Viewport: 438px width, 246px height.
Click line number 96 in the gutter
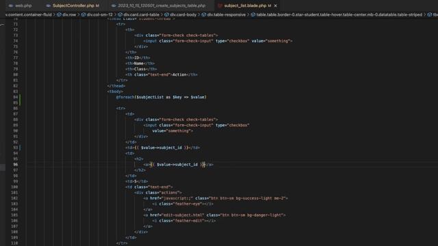coord(15,165)
